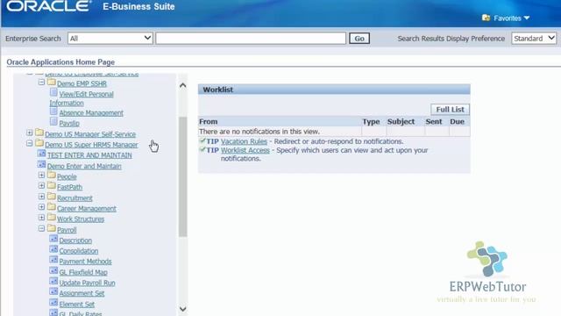This screenshot has height=316, width=561.
Task: Click the navigator vertical scrollbar thumb
Action: tap(183, 177)
